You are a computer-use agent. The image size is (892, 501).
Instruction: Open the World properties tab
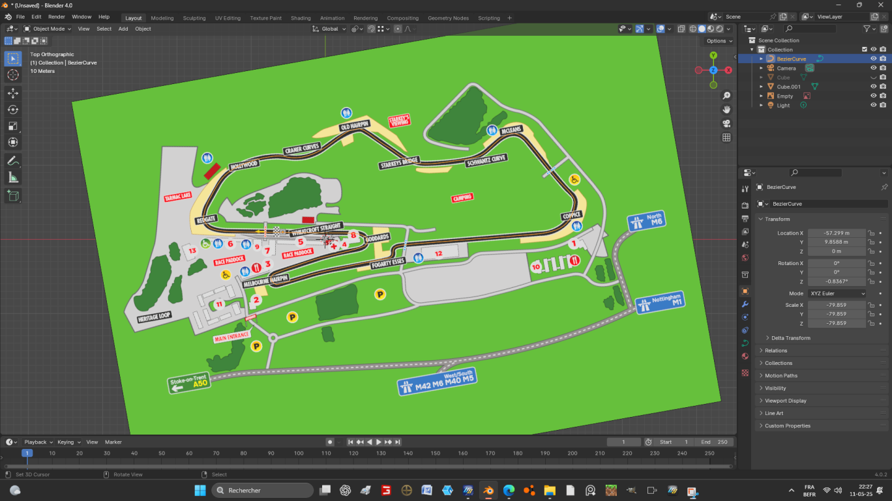pyautogui.click(x=745, y=258)
